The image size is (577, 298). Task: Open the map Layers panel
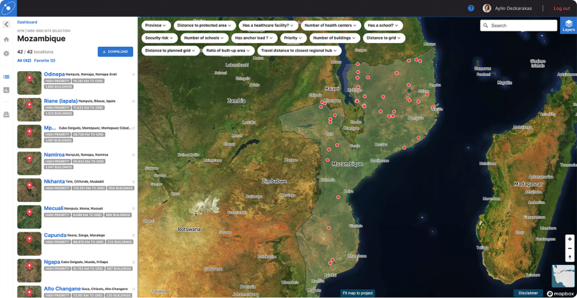pyautogui.click(x=568, y=26)
